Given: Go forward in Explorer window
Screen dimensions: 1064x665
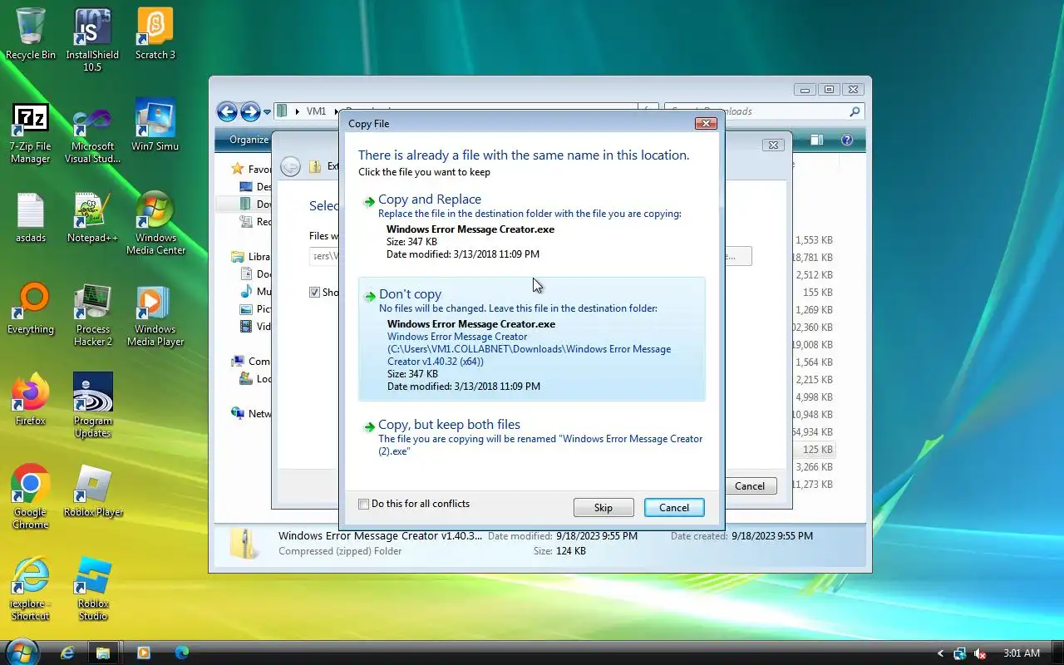Looking at the screenshot, I should (250, 111).
